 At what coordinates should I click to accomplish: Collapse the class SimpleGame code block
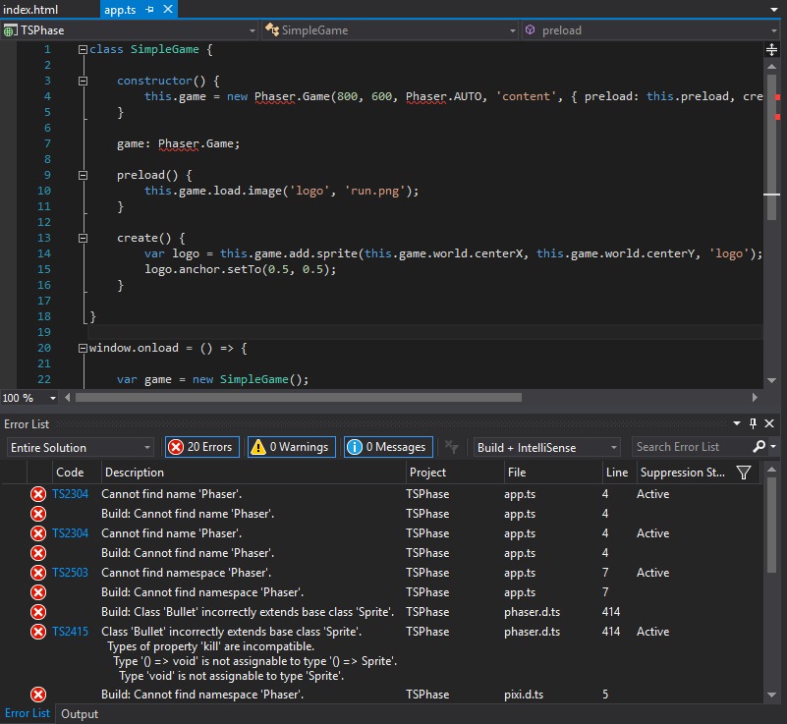pyautogui.click(x=83, y=49)
